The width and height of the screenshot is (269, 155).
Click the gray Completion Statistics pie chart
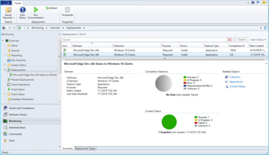coord(163,83)
